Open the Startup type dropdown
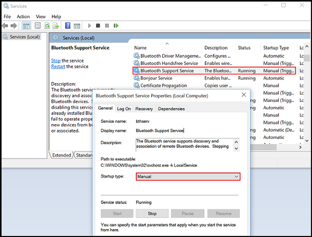Image resolution: width=312 pixels, height=237 pixels. 188,177
